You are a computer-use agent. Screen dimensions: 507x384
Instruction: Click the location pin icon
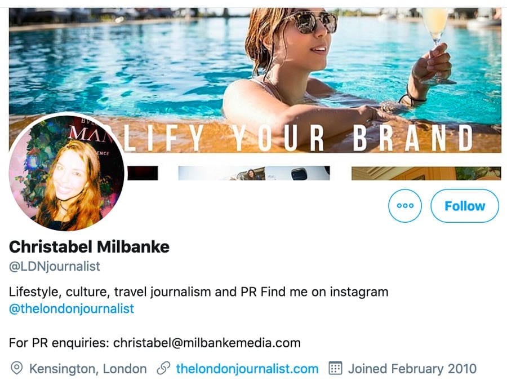pyautogui.click(x=17, y=369)
